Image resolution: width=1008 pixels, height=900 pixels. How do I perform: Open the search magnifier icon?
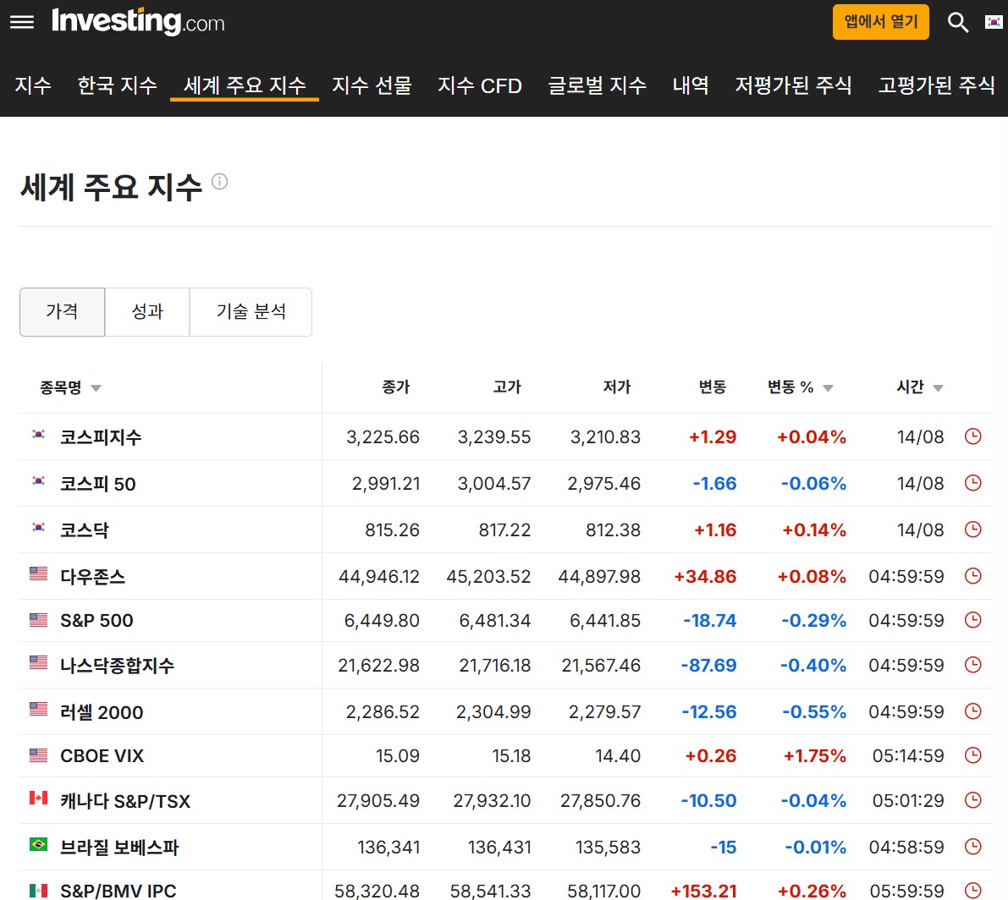click(x=958, y=23)
